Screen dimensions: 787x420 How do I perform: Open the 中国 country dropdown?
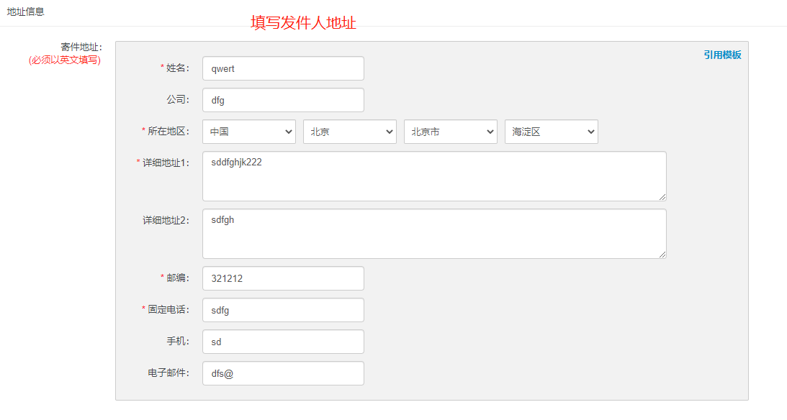click(x=249, y=132)
